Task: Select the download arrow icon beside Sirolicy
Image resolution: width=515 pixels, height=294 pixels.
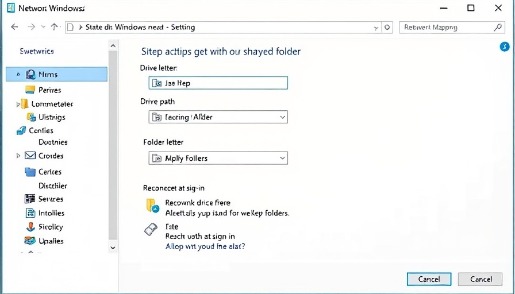Action: (x=30, y=227)
